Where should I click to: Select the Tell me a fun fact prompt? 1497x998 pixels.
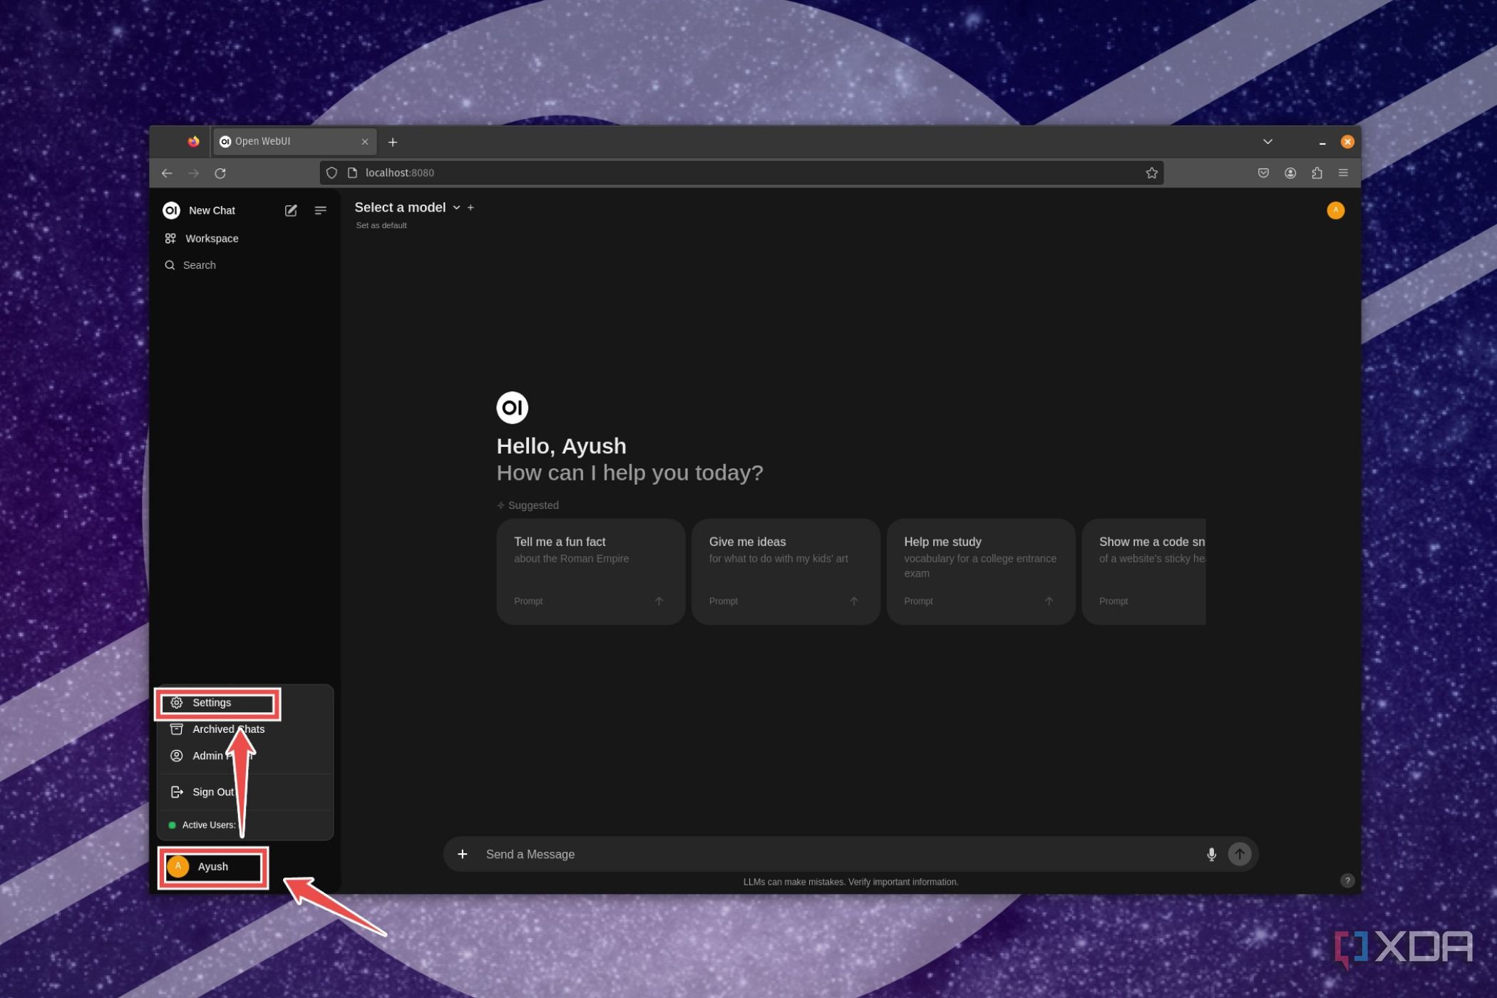(x=590, y=570)
